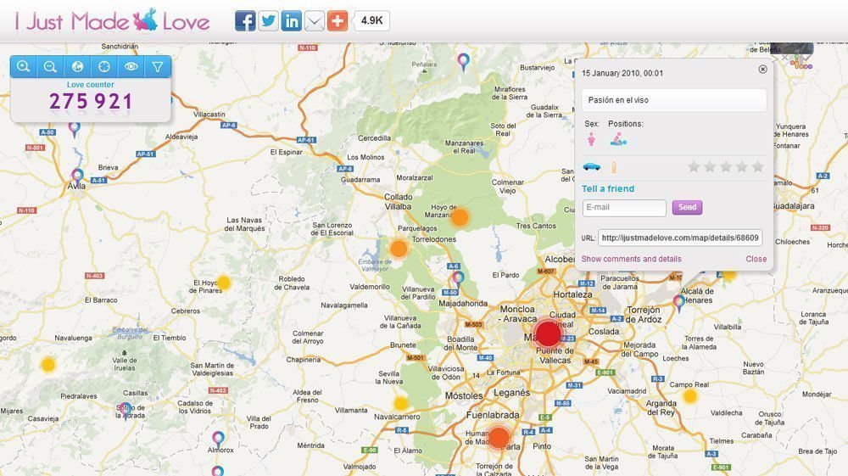Open the pin marker at Ávila
Image resolution: width=848 pixels, height=476 pixels.
78,177
